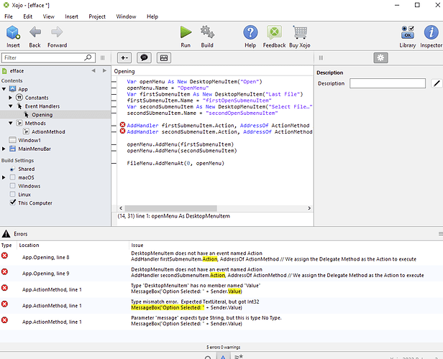443x359 pixels.
Task: Expand the macOS build settings
Action: coord(4,177)
